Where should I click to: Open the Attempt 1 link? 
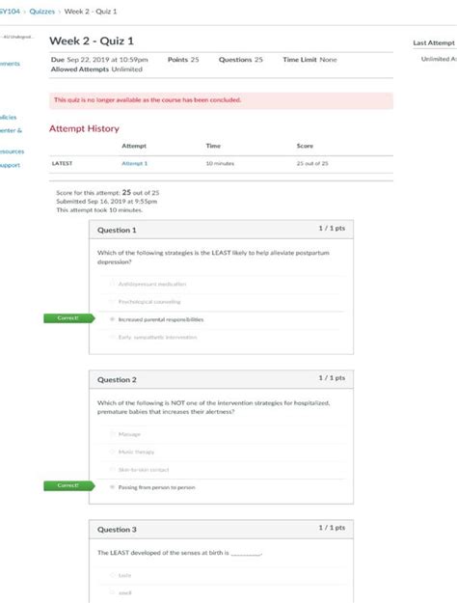(x=135, y=163)
